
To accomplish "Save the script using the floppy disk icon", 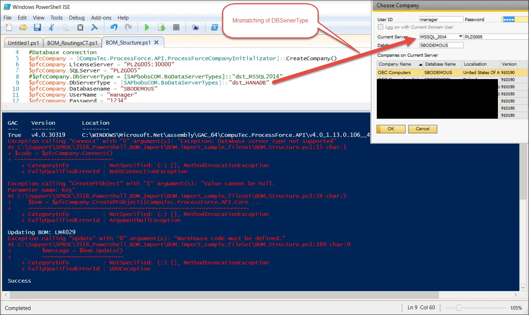I will tap(37, 27).
